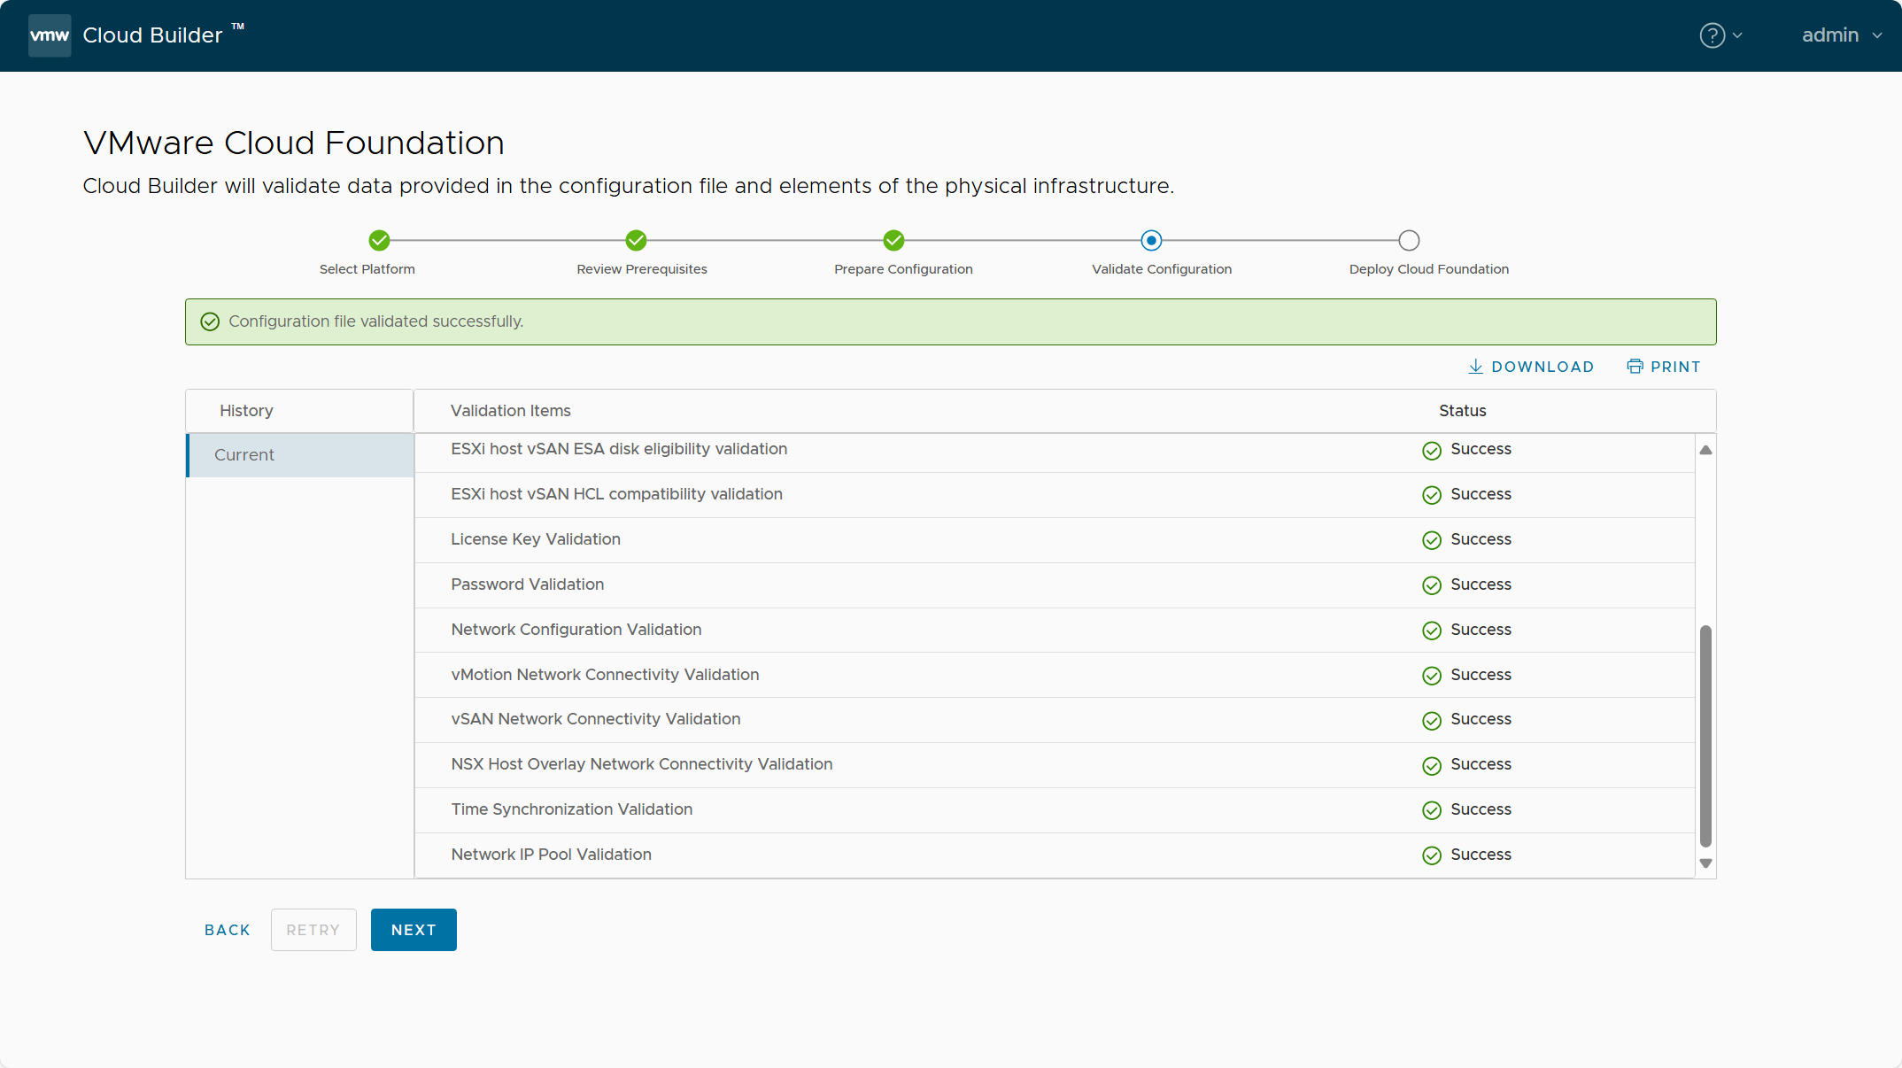The height and width of the screenshot is (1068, 1902).
Task: Click the download arrow icon
Action: click(1475, 367)
